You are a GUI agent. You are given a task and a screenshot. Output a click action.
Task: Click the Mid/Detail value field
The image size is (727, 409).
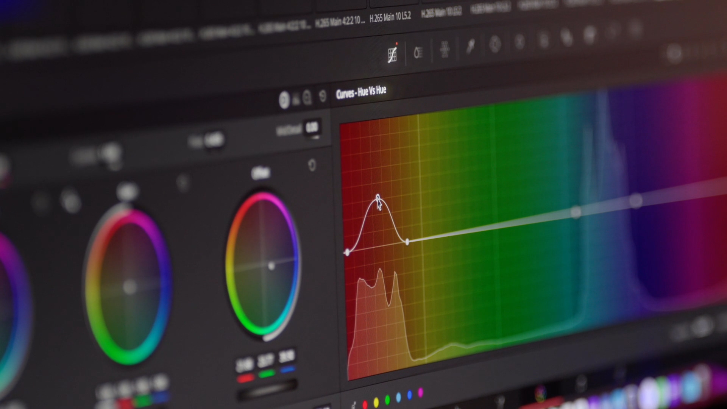click(312, 128)
